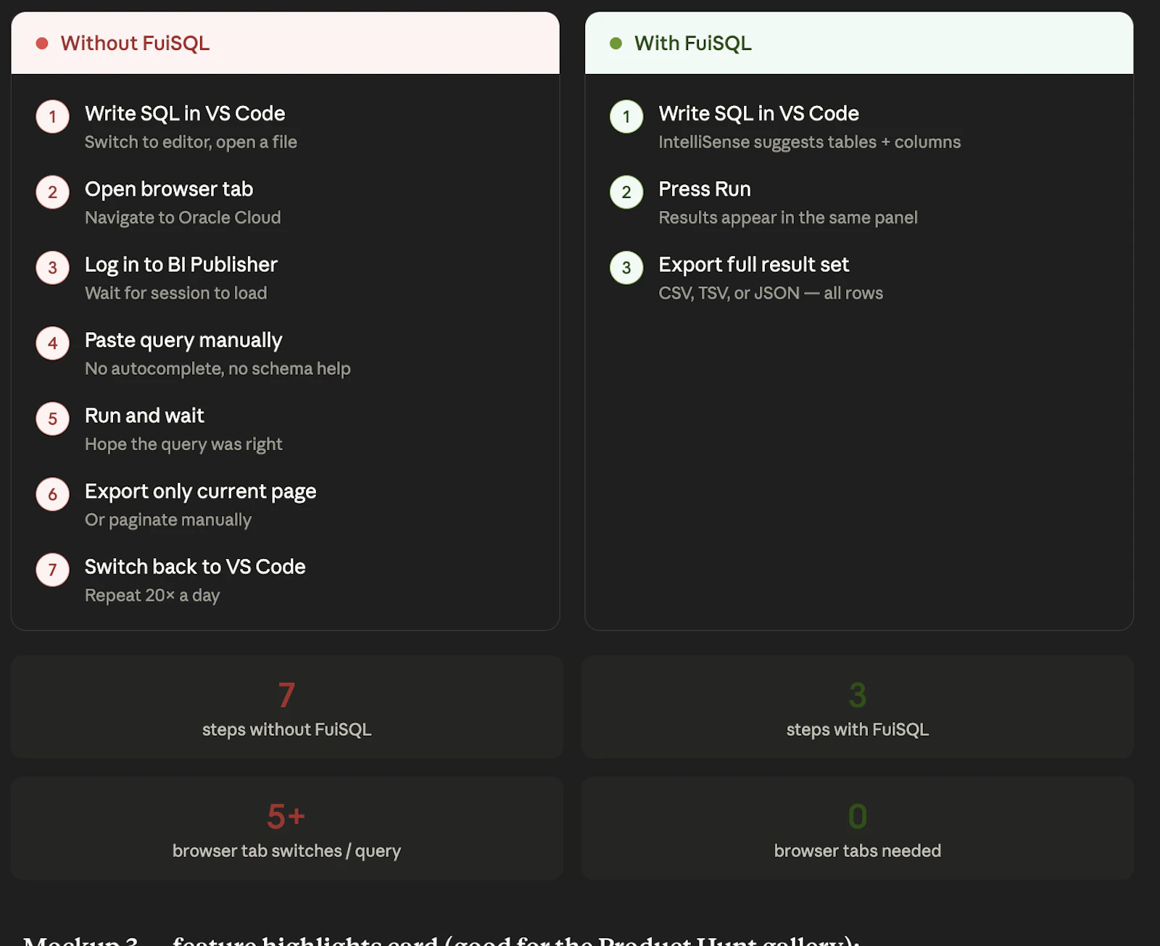Click the red '5+' stat number
Image resolution: width=1160 pixels, height=946 pixels.
(286, 816)
